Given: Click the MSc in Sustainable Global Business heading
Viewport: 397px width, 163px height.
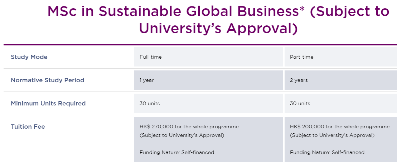Looking at the screenshot, I should tap(218, 20).
